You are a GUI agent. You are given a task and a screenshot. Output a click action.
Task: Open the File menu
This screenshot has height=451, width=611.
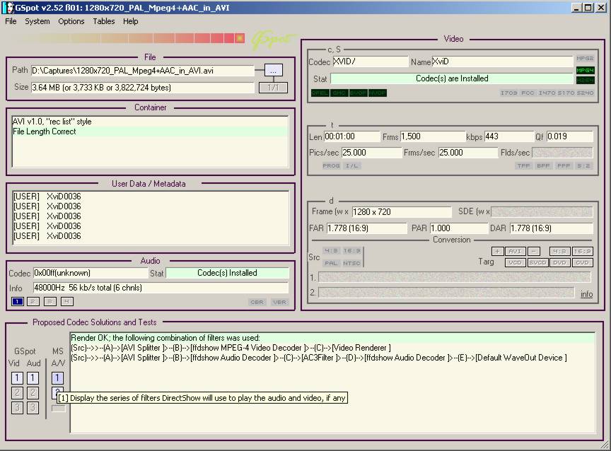11,21
